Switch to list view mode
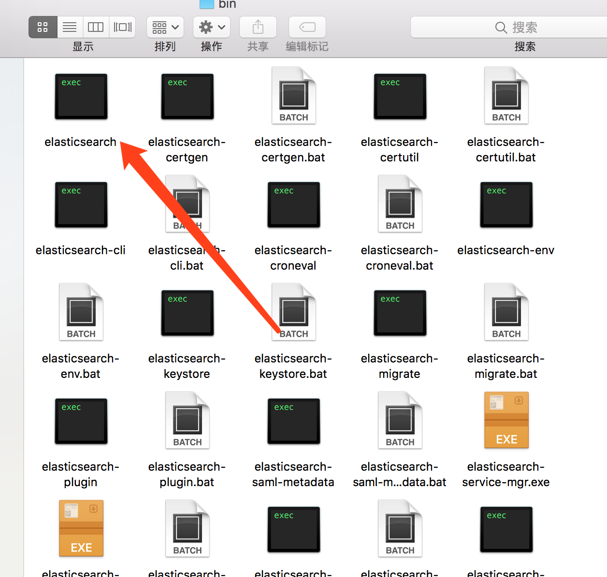Screen dimensions: 607x577 (x=70, y=27)
